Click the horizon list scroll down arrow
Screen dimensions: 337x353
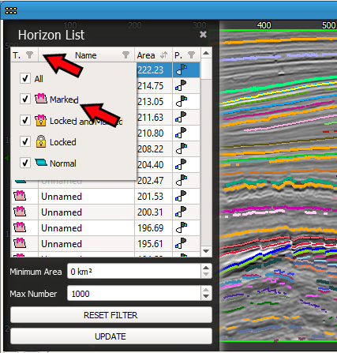pos(206,251)
